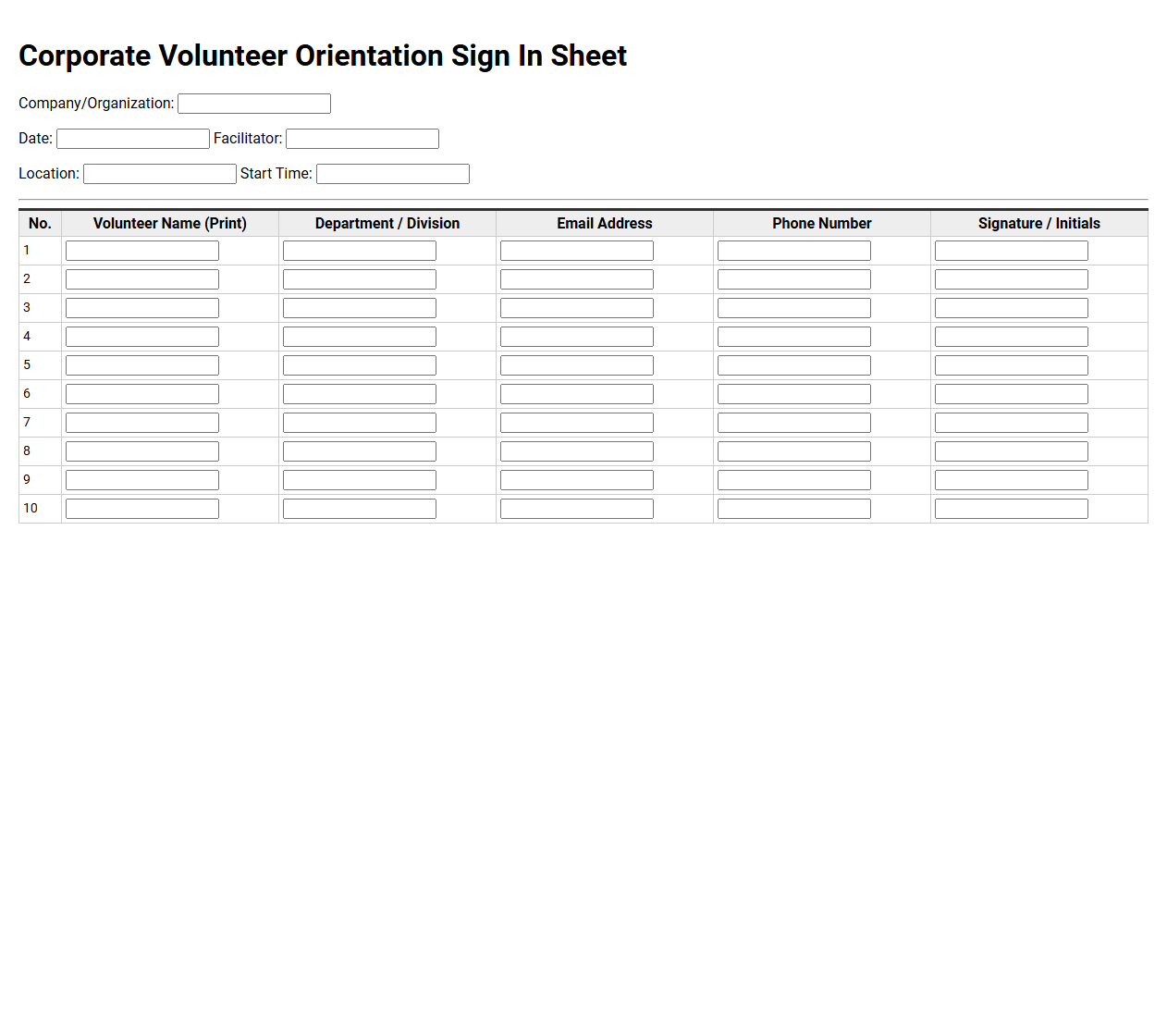
Task: Click Email Address field in row 10
Action: [577, 509]
